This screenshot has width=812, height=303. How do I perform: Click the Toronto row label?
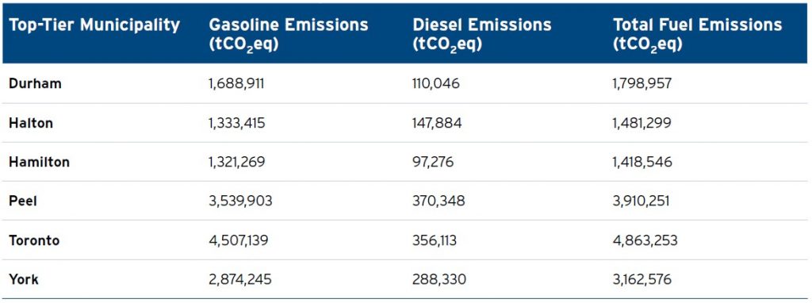tap(34, 240)
